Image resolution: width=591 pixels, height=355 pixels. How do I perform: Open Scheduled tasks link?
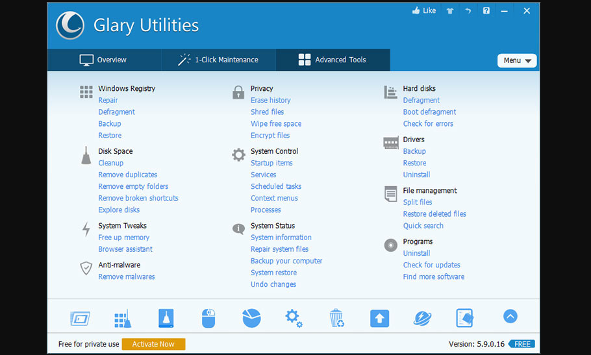[x=276, y=186]
